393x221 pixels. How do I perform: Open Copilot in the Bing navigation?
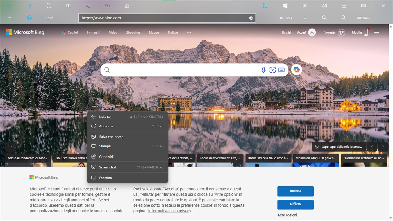[70, 33]
